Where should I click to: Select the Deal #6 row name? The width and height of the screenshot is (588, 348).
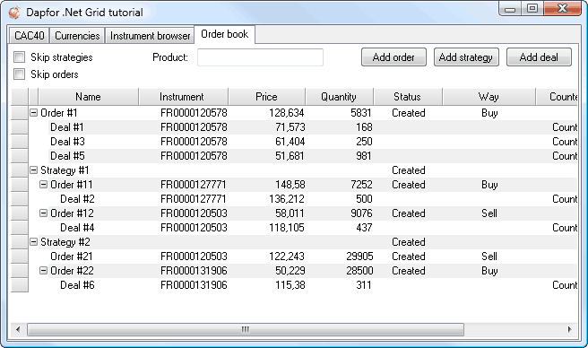coord(77,285)
